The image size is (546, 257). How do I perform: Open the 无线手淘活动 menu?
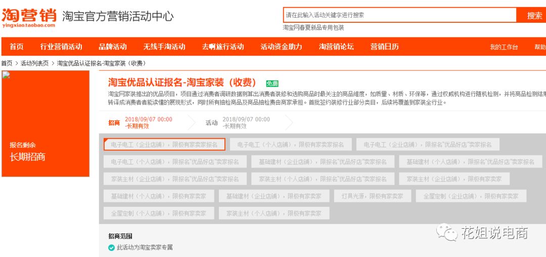164,47
